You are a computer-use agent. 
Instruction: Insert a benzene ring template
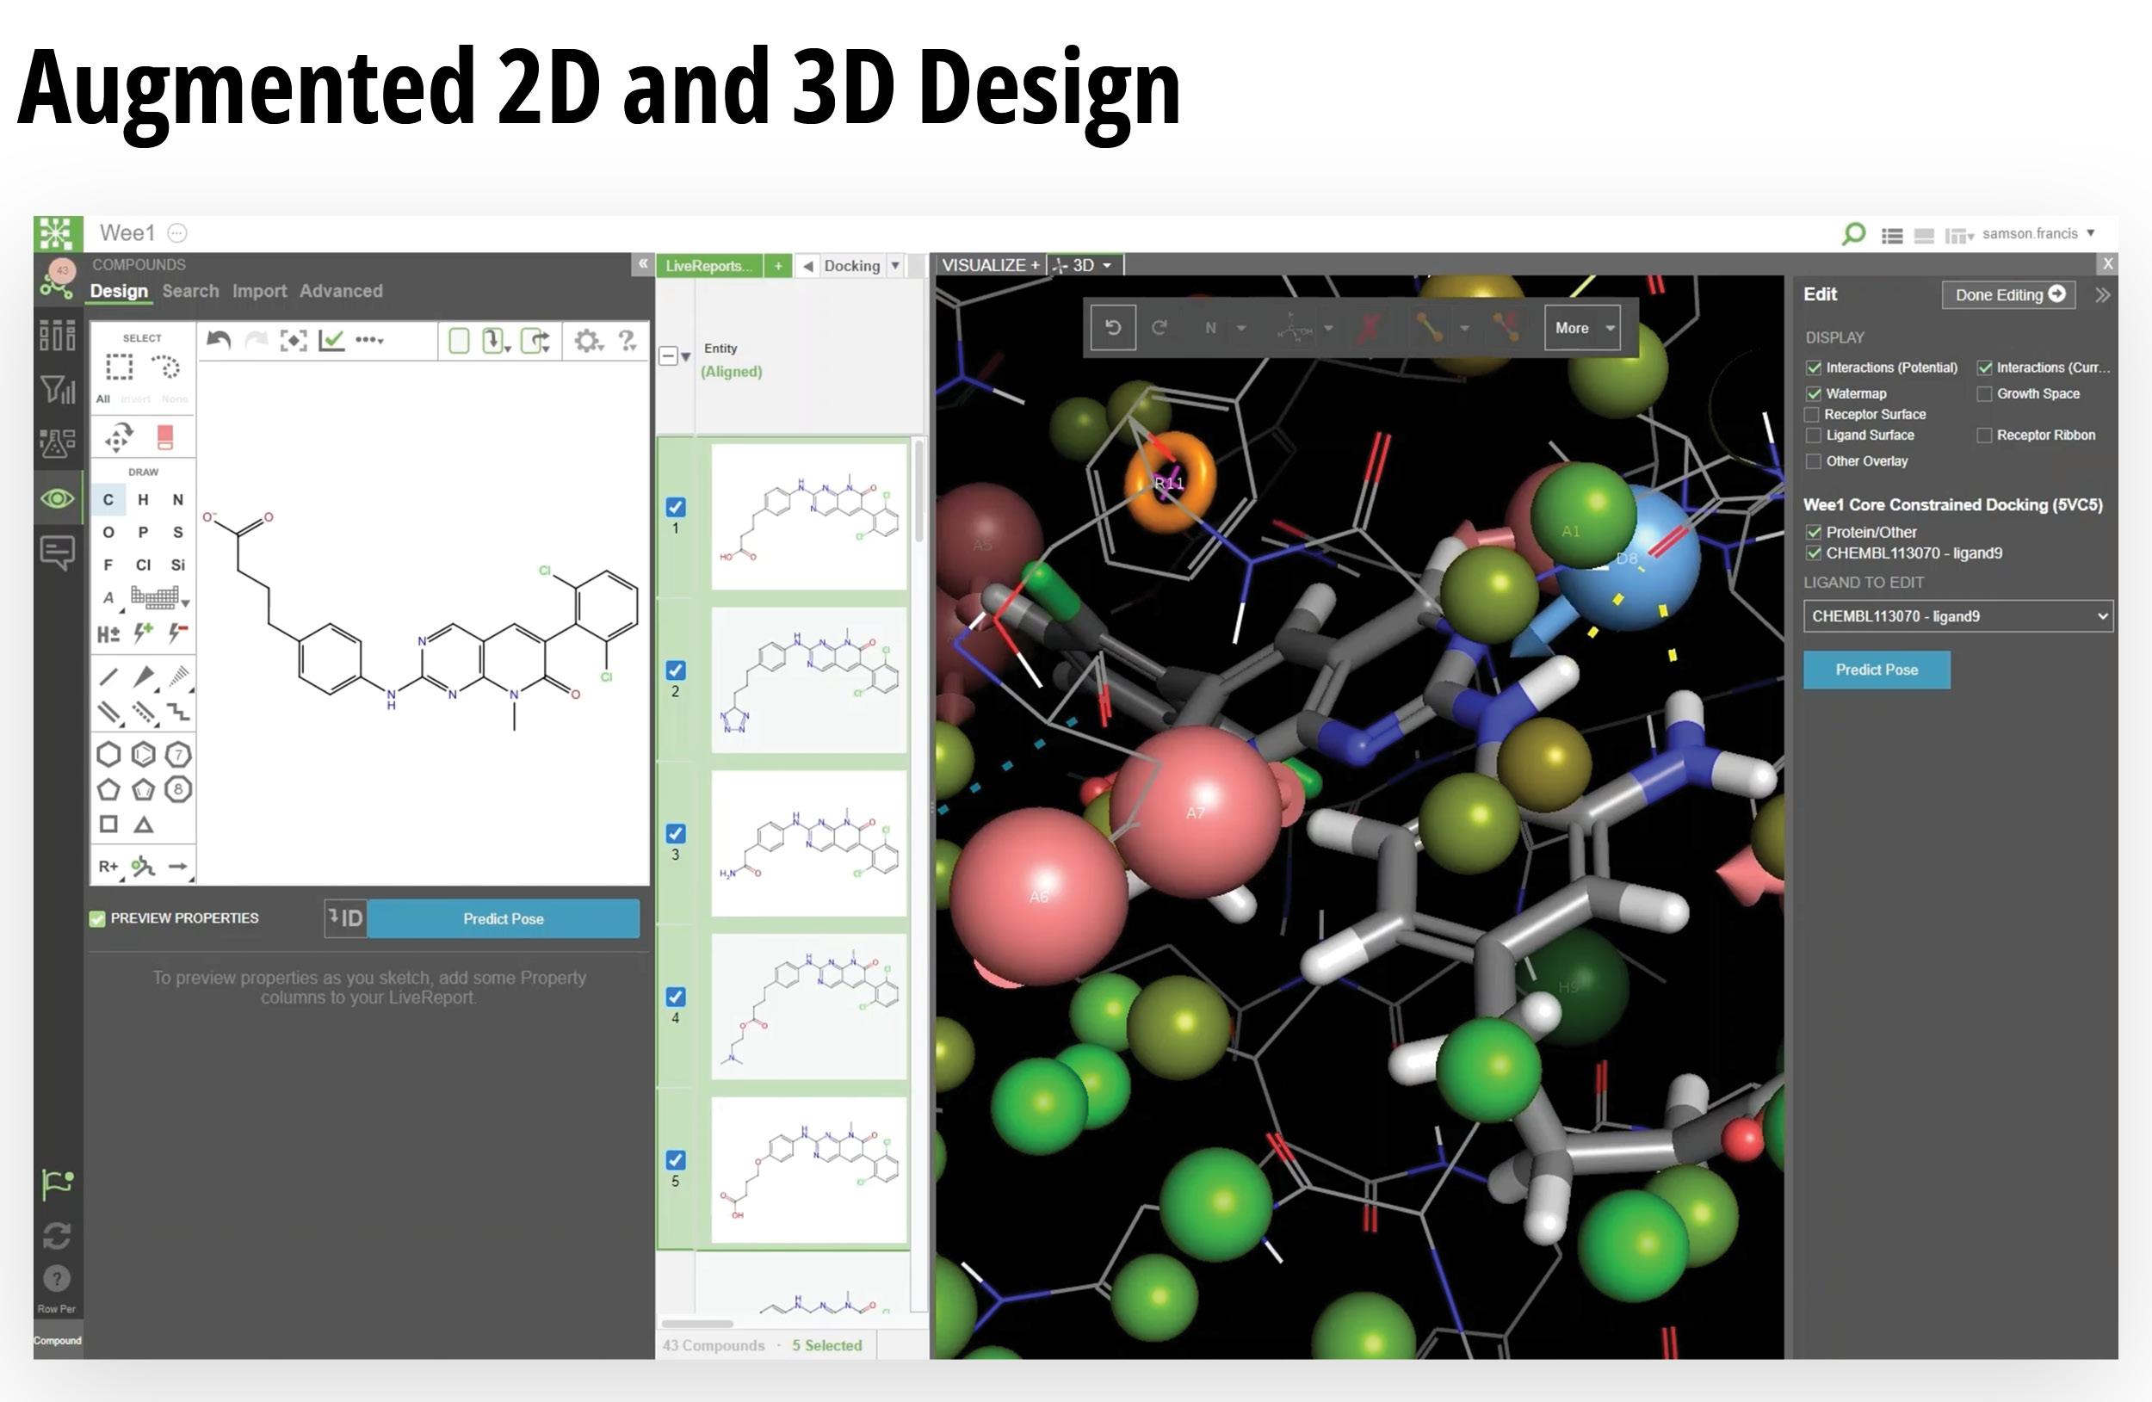click(143, 754)
